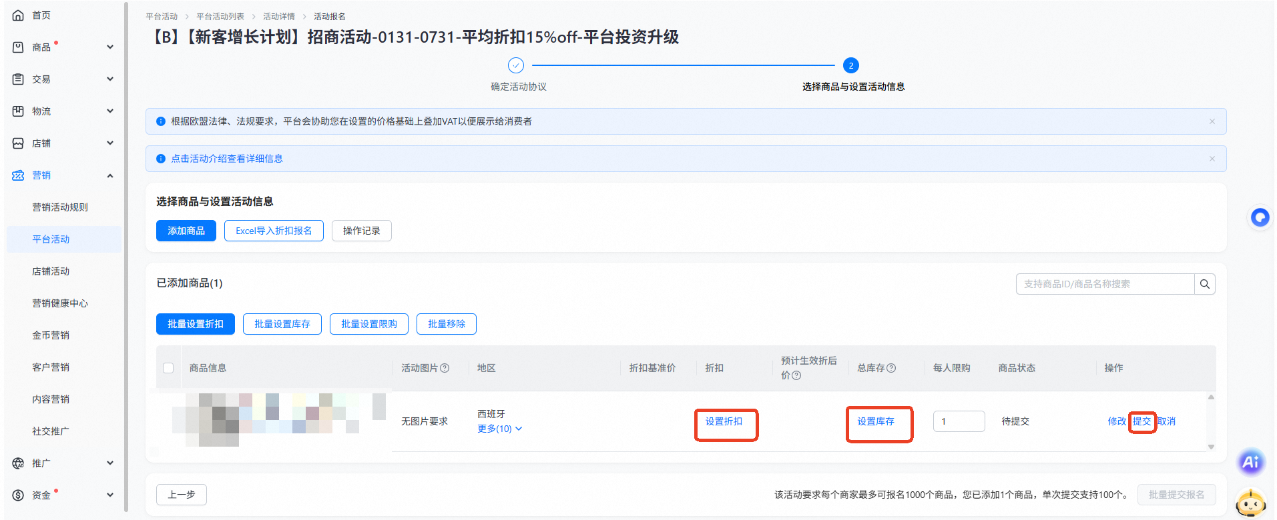This screenshot has width=1277, height=520.
Task: Click the robot mascot helper icon
Action: [1250, 503]
